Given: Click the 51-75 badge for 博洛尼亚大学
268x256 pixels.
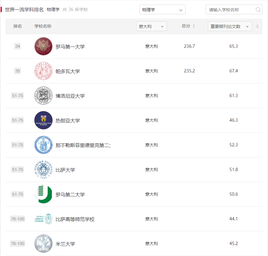Looking at the screenshot, I should 17,96.
